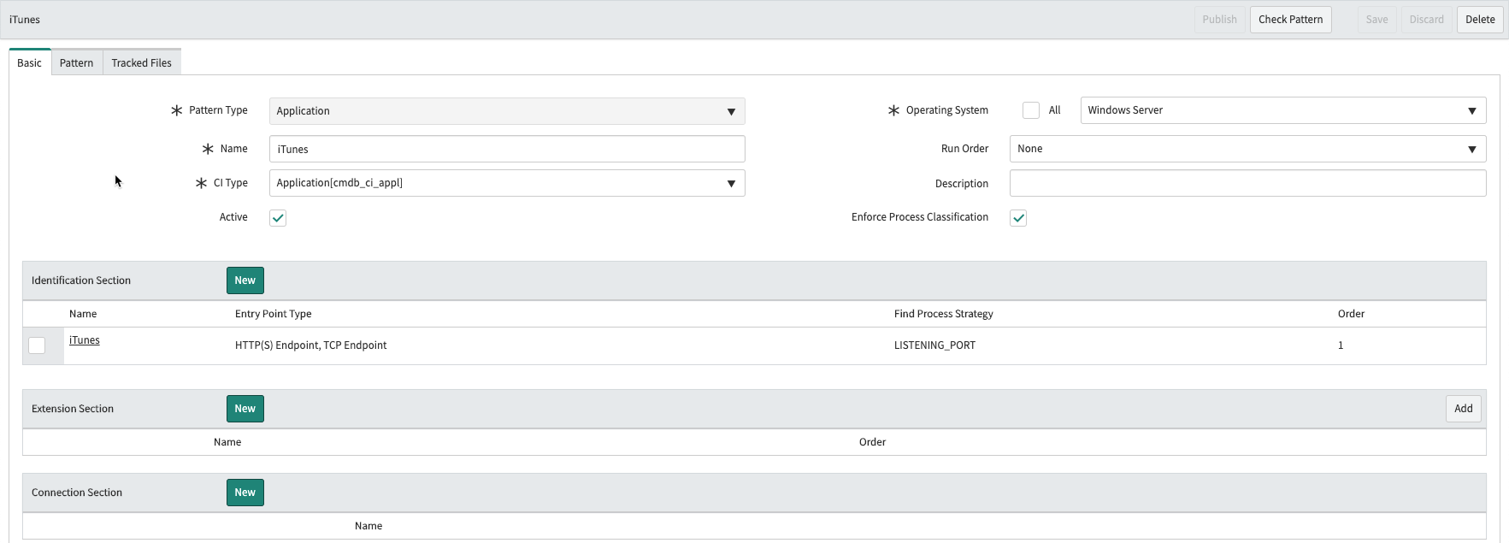The image size is (1509, 543).
Task: Open the Pattern Type dropdown
Action: [507, 111]
